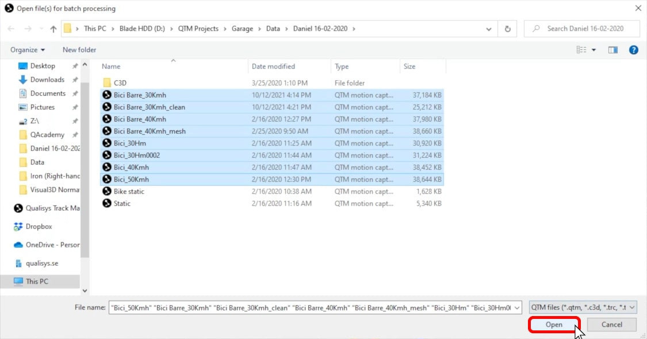The image size is (647, 339).
Task: Click size 1,628 KB of Bike static
Action: click(x=428, y=192)
